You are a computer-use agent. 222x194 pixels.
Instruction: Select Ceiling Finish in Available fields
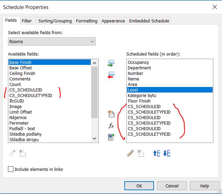[x=22, y=74]
